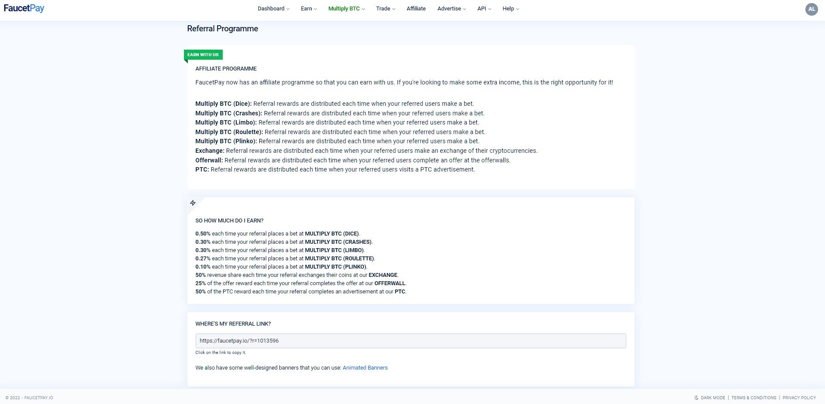Open Terms & Conditions in footer
This screenshot has width=825, height=404.
point(754,397)
